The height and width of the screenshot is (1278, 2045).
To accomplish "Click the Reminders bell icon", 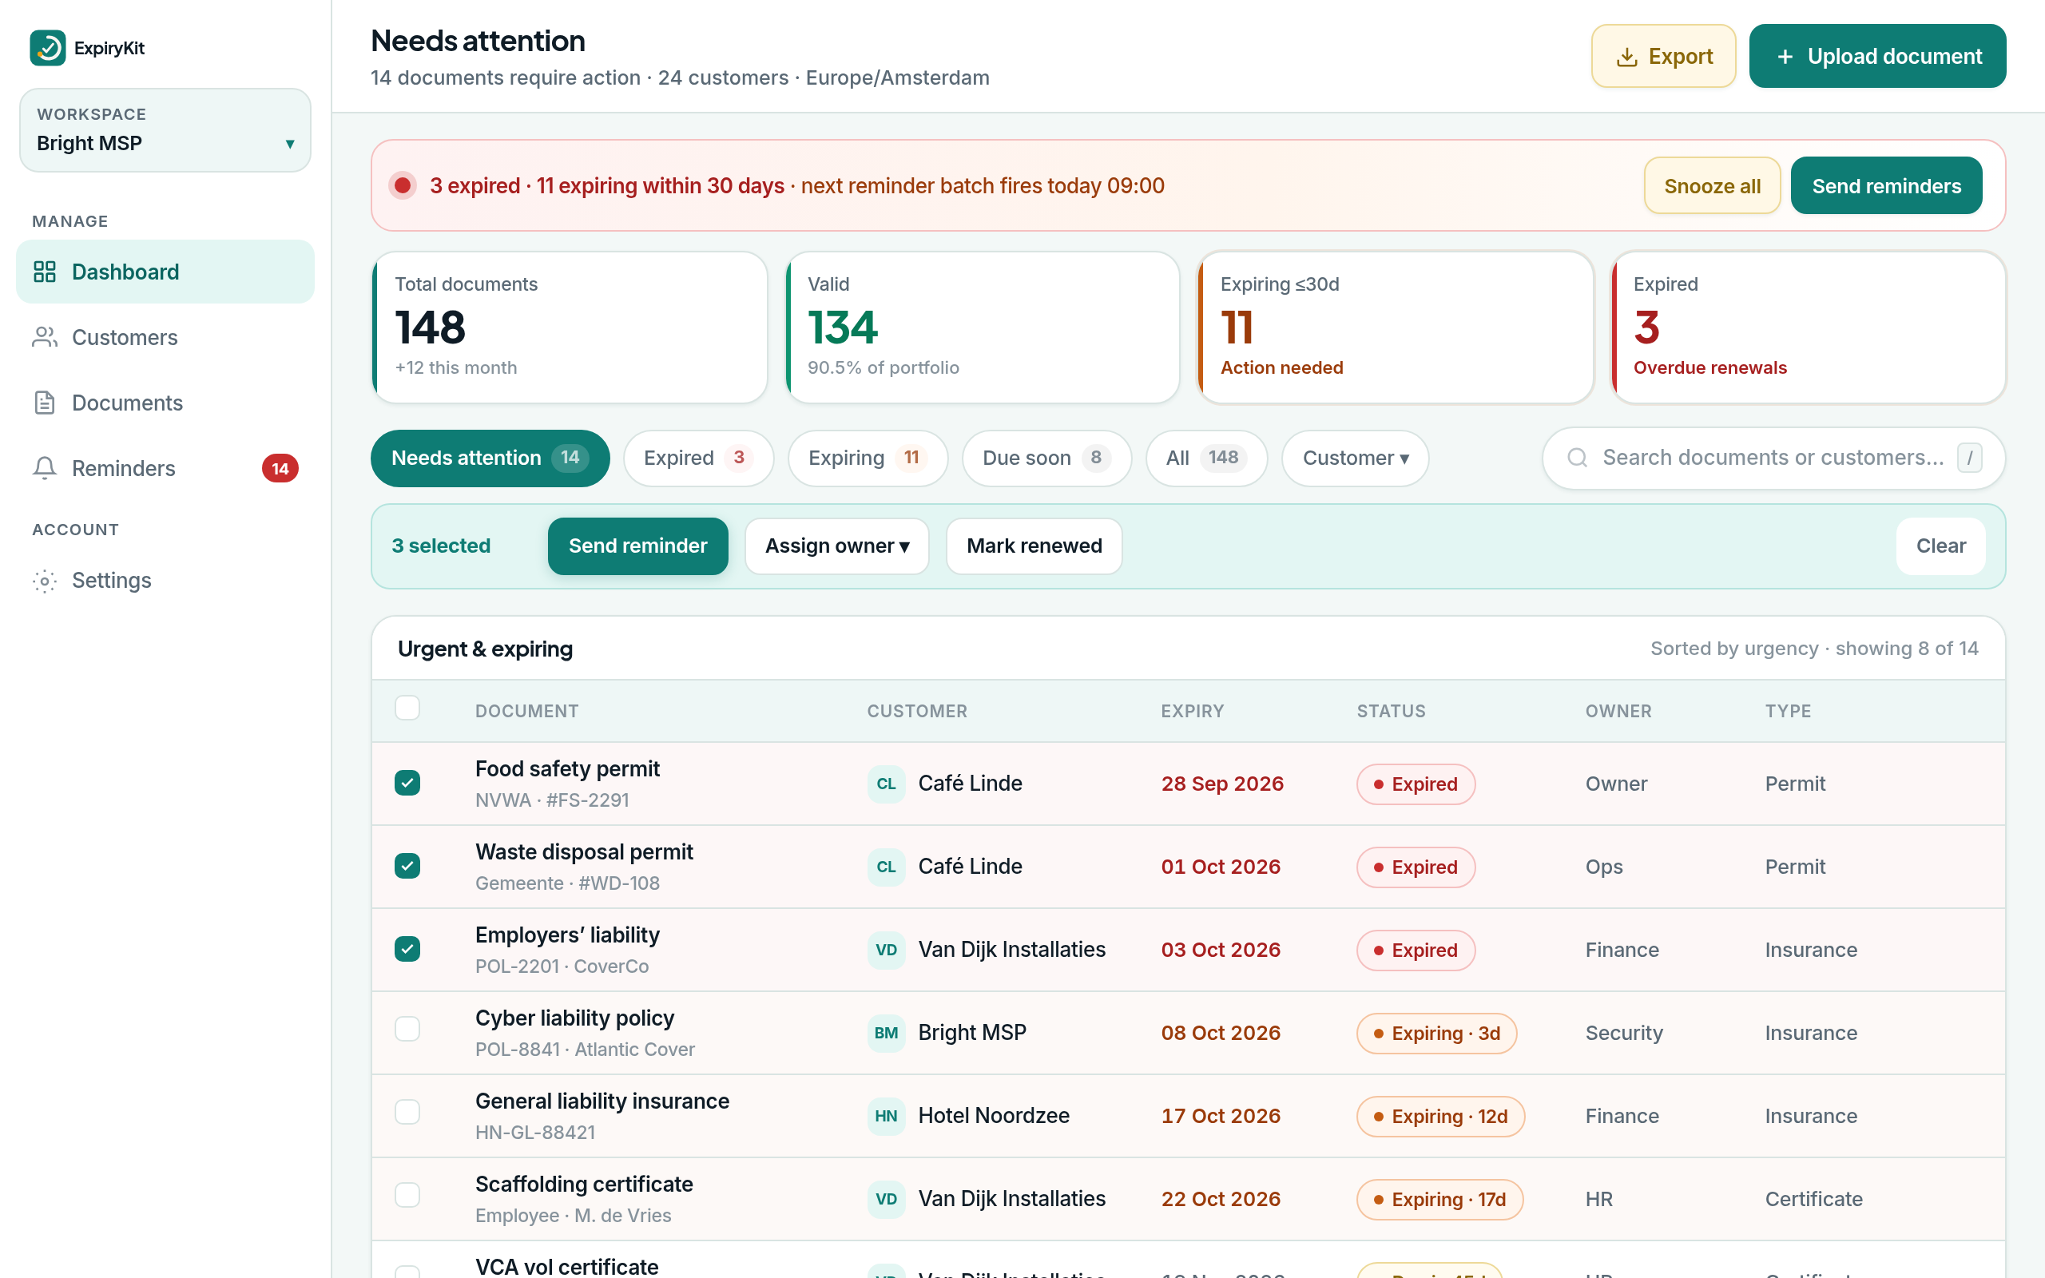I will point(45,468).
